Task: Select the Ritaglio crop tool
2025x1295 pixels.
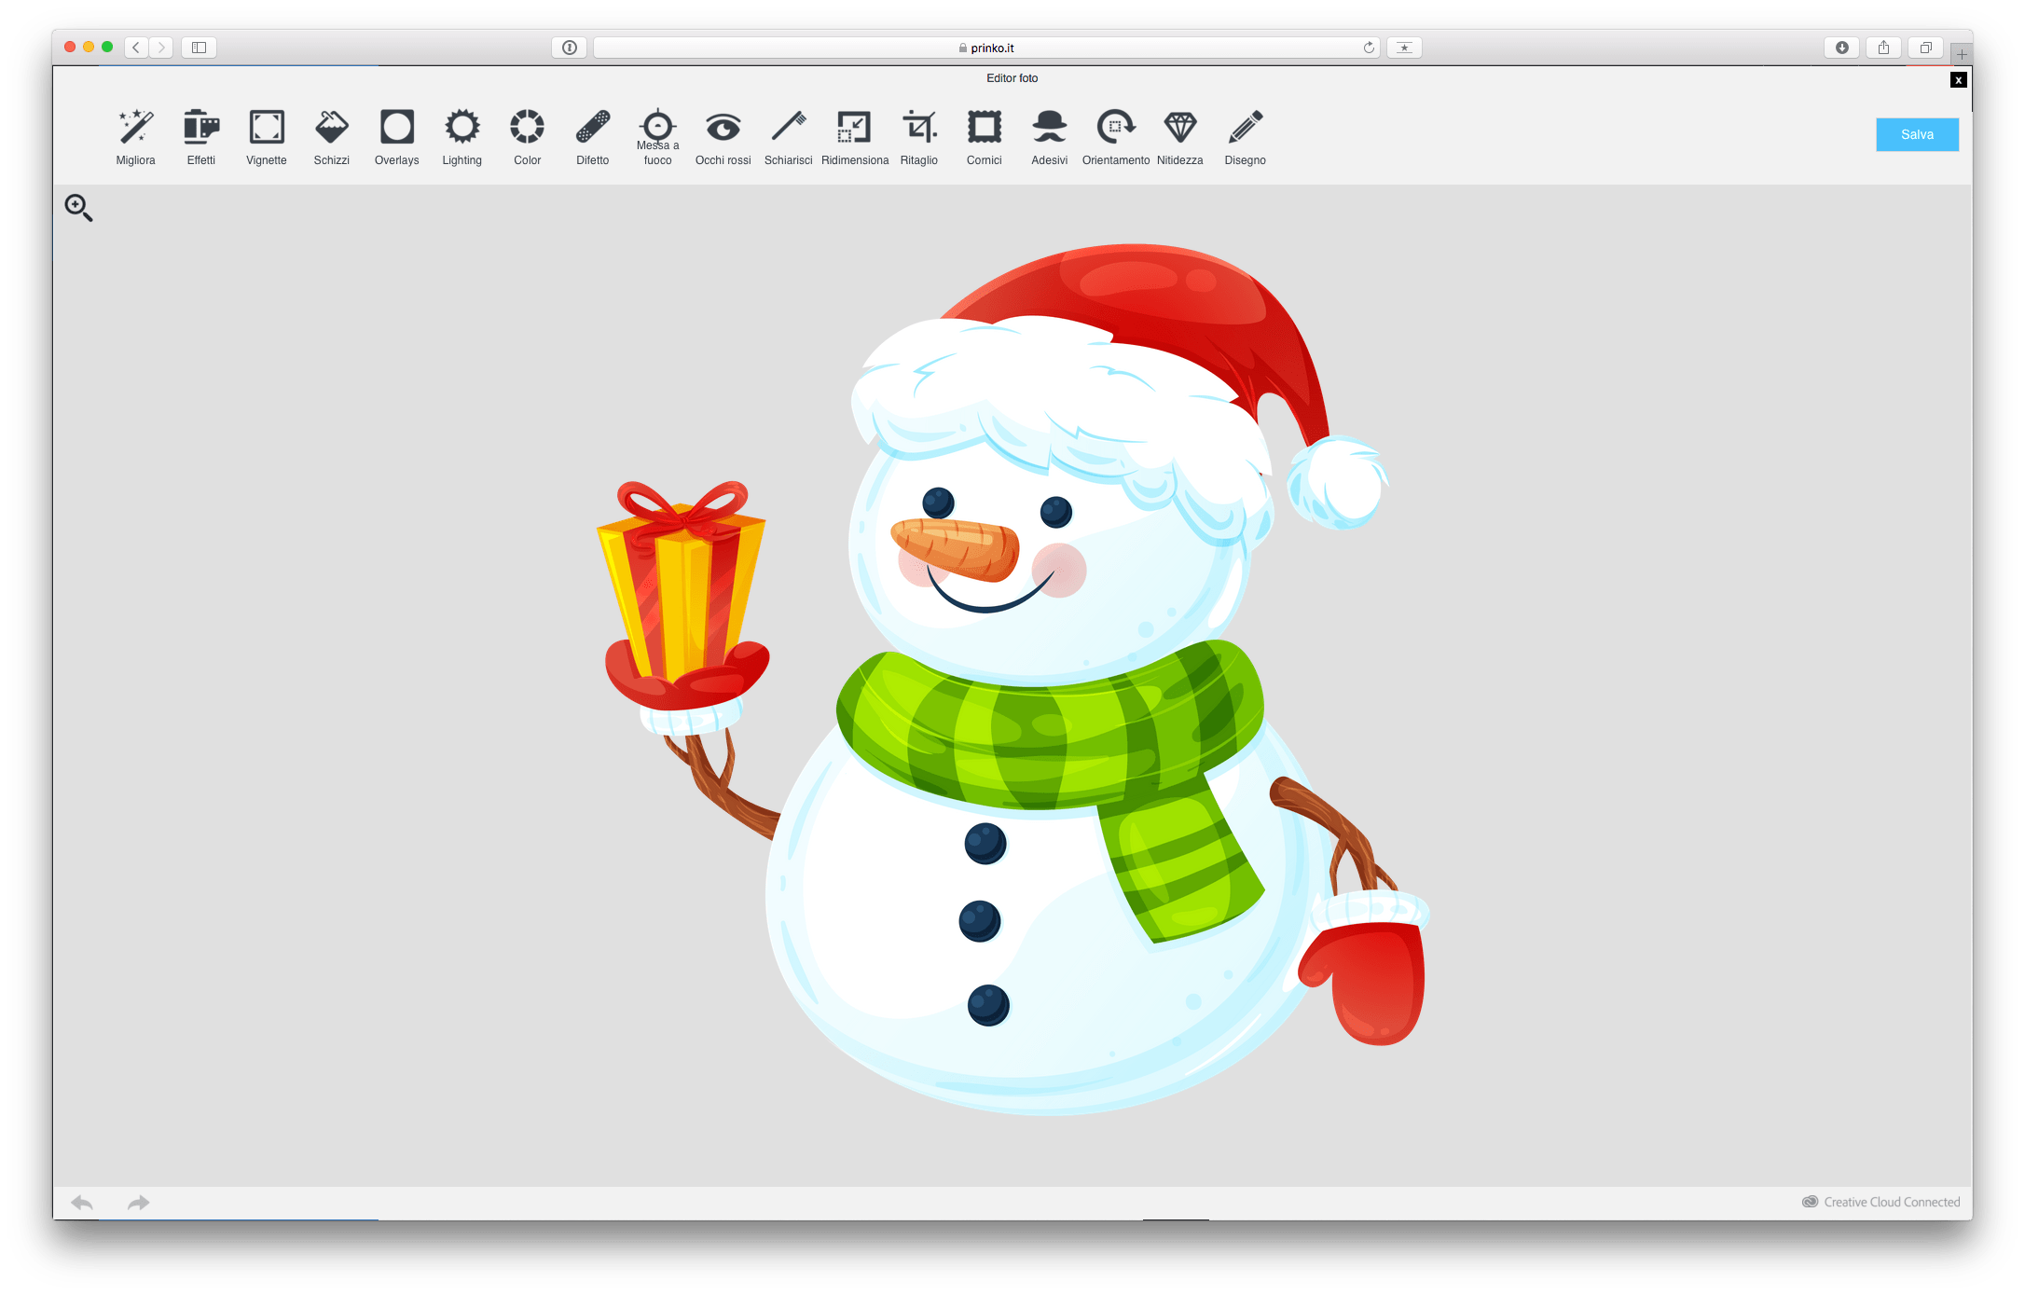Action: coord(918,137)
